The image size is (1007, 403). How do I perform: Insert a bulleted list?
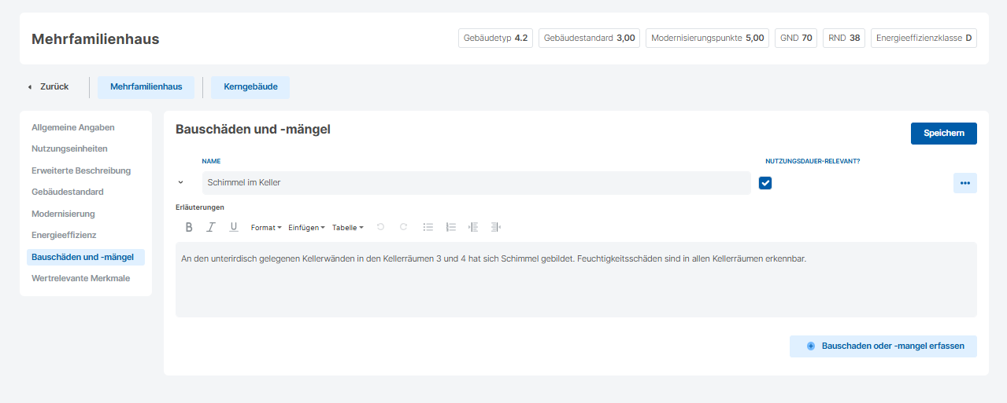(x=428, y=227)
